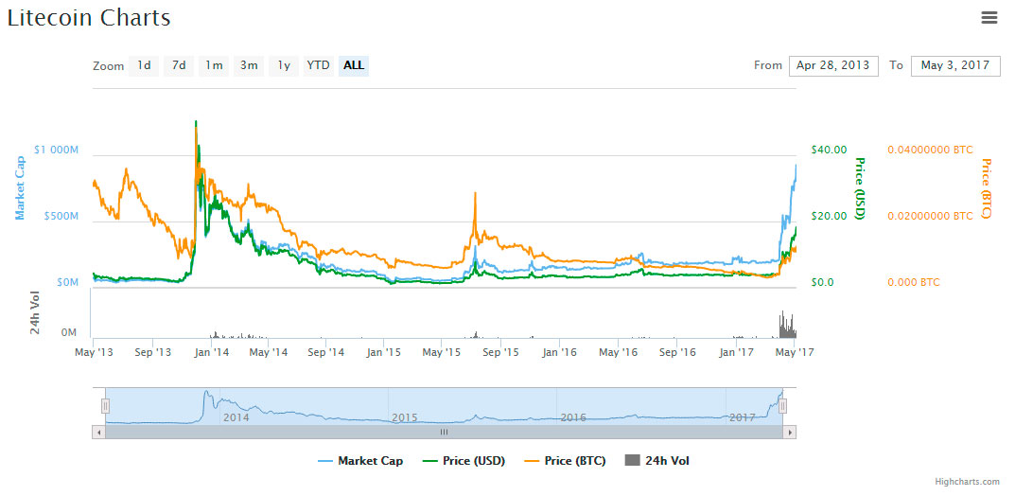Set zoom to 1m
This screenshot has width=1015, height=496.
[x=214, y=65]
